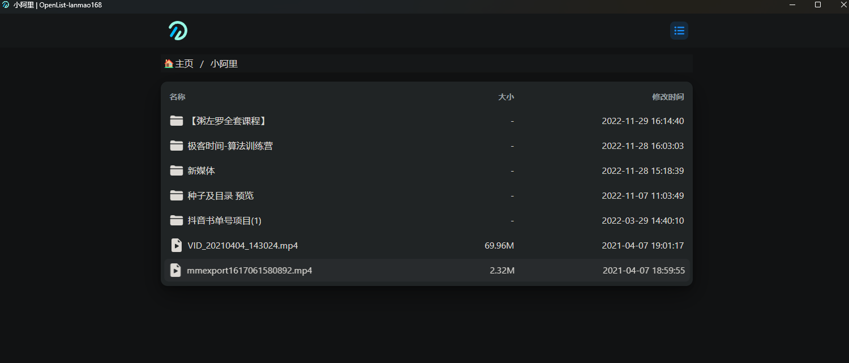Click the 小阿里 breadcrumb link

click(224, 63)
